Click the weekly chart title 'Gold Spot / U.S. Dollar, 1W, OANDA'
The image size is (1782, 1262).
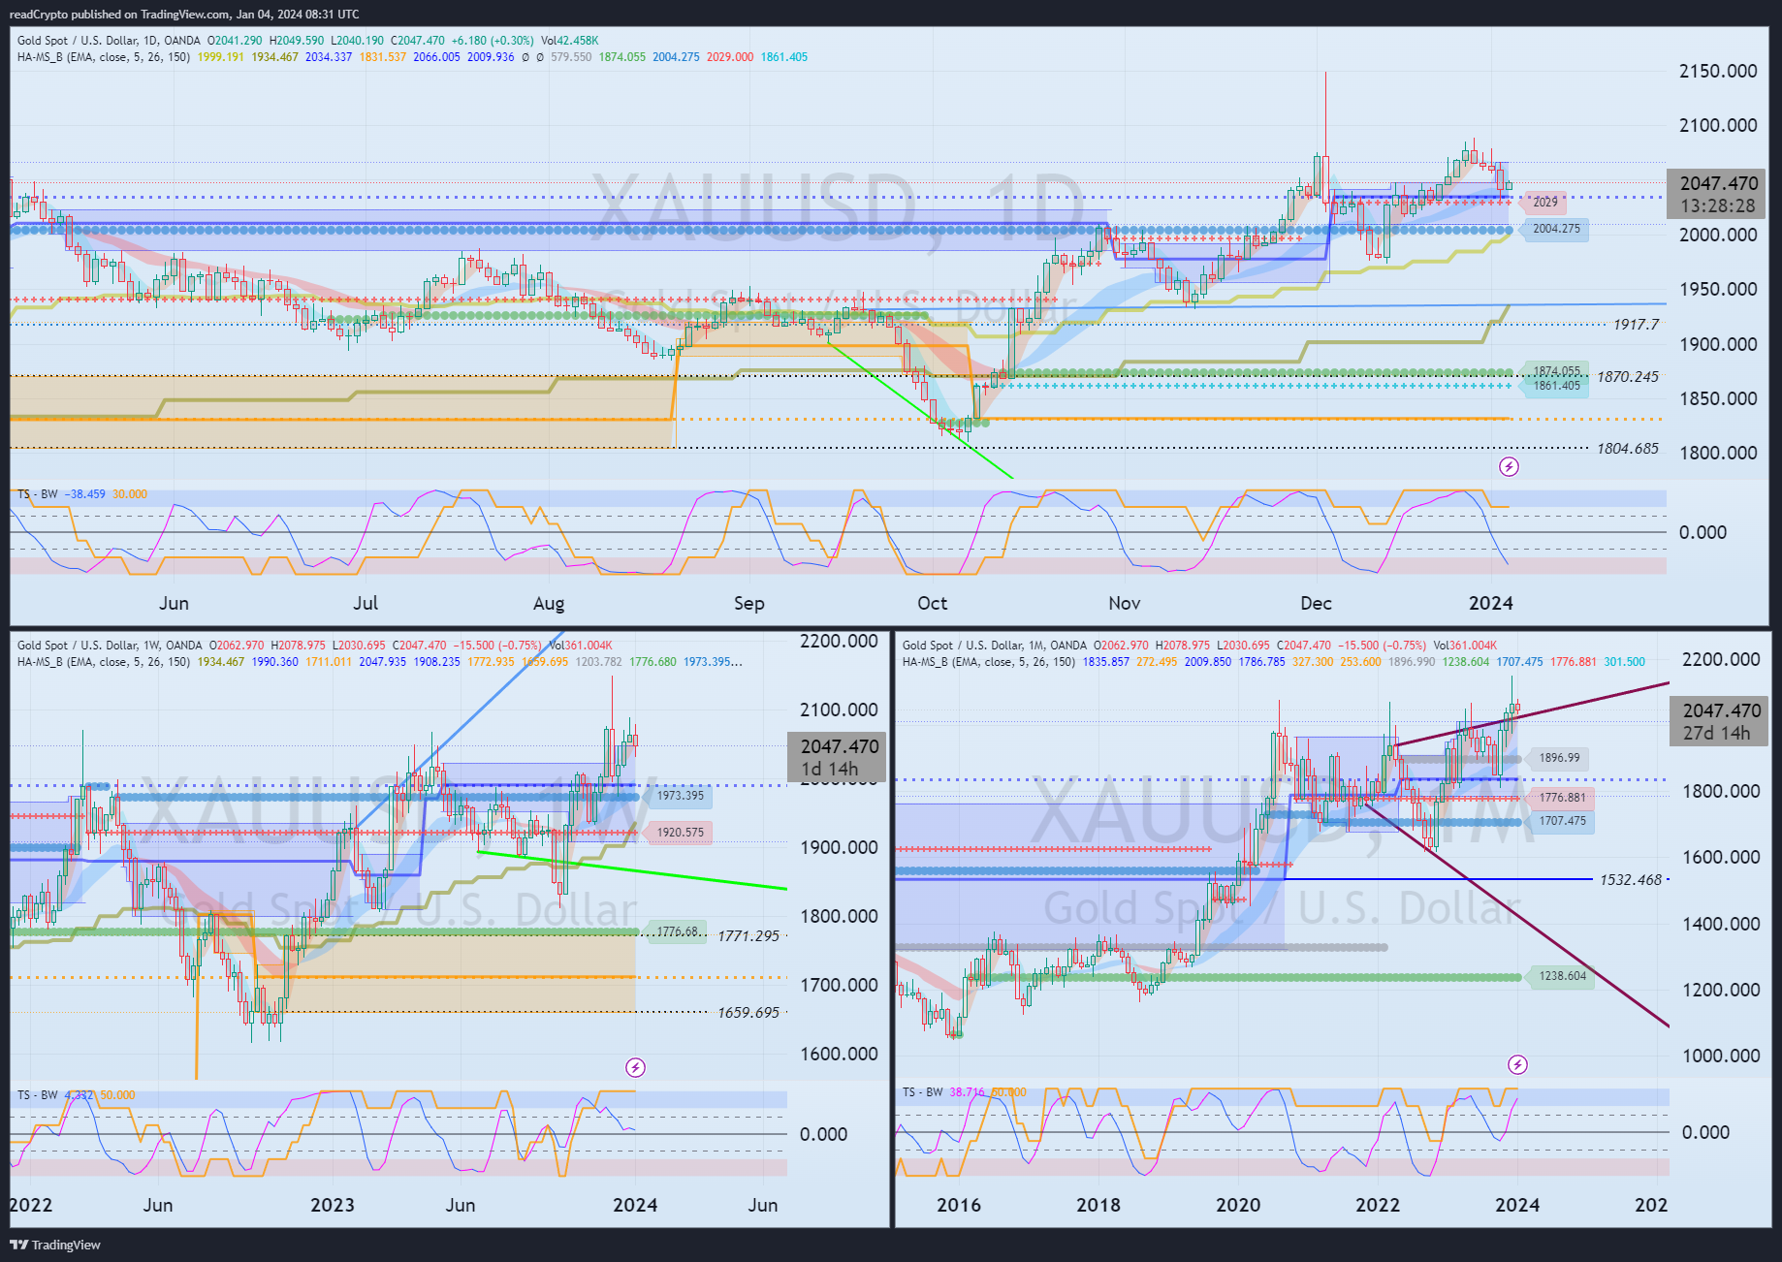point(110,646)
